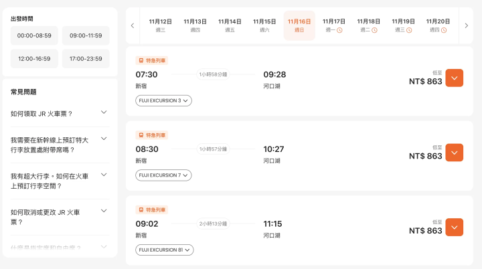Expand the 07:30 train fare arrow button

tap(454, 78)
